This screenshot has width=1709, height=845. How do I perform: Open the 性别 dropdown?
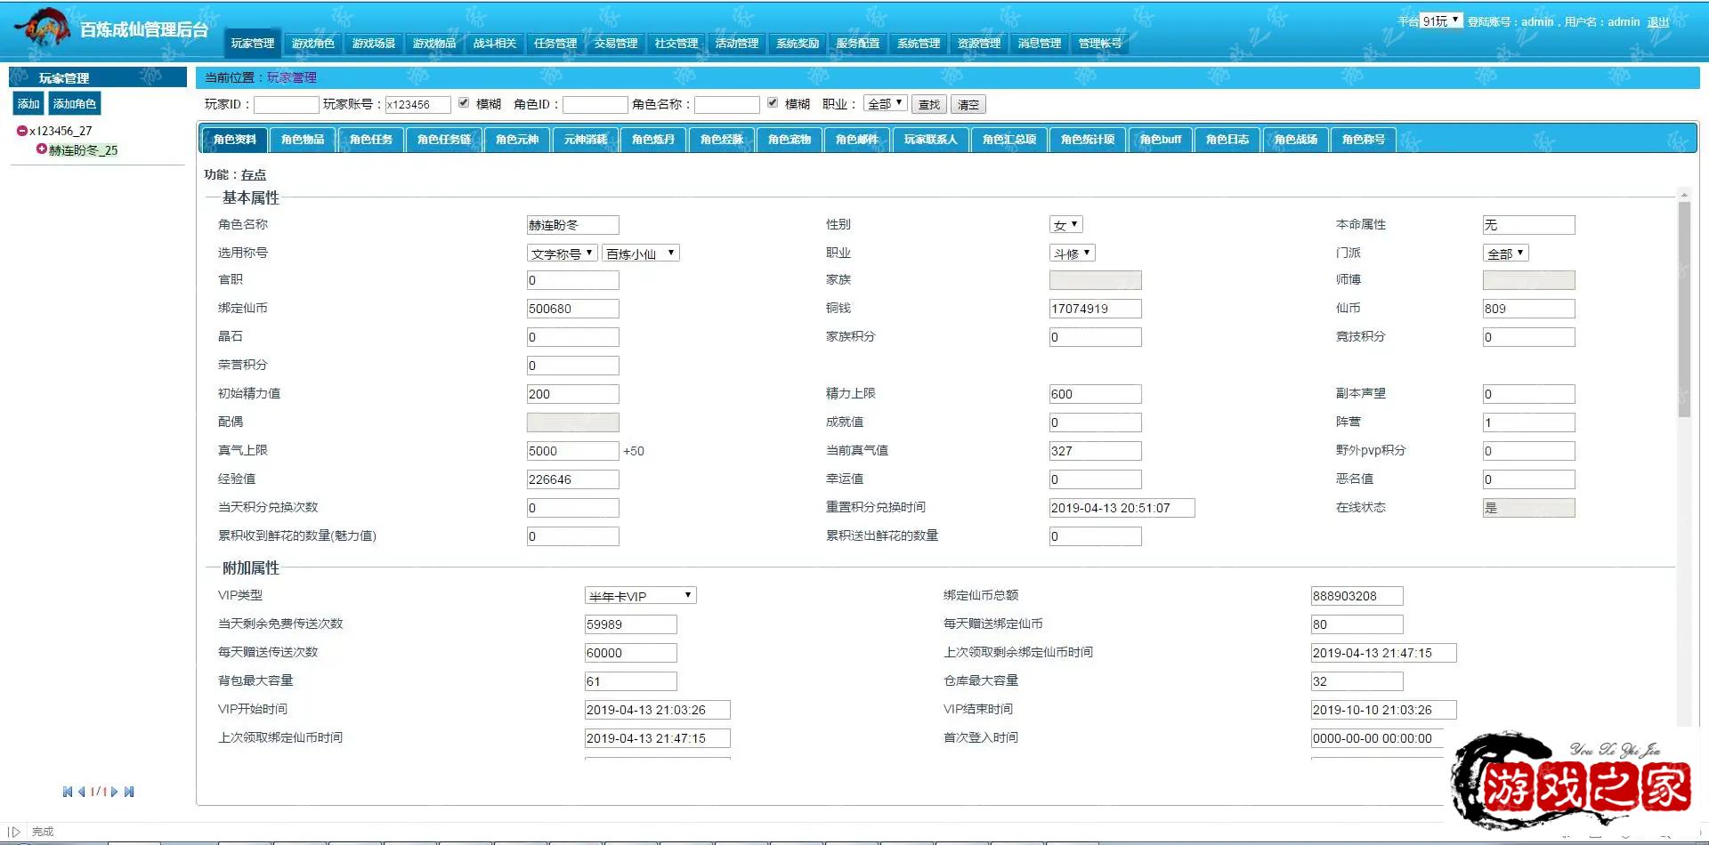click(1065, 225)
